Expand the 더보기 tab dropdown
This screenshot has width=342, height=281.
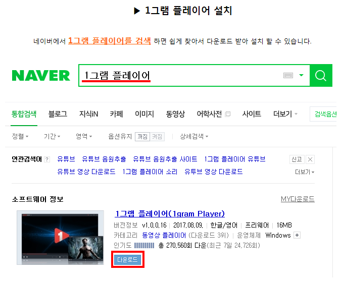pos(285,114)
